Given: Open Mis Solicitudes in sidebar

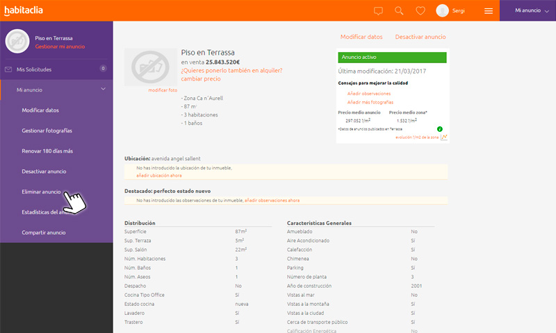Looking at the screenshot, I should (x=57, y=69).
